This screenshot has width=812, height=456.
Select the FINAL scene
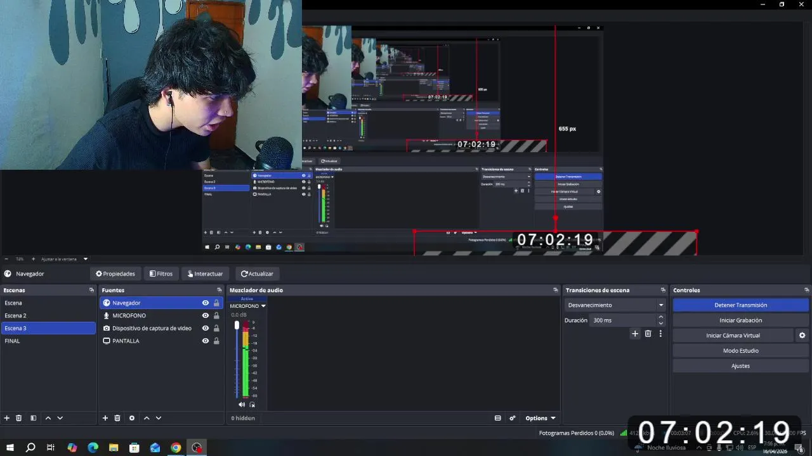click(48, 341)
